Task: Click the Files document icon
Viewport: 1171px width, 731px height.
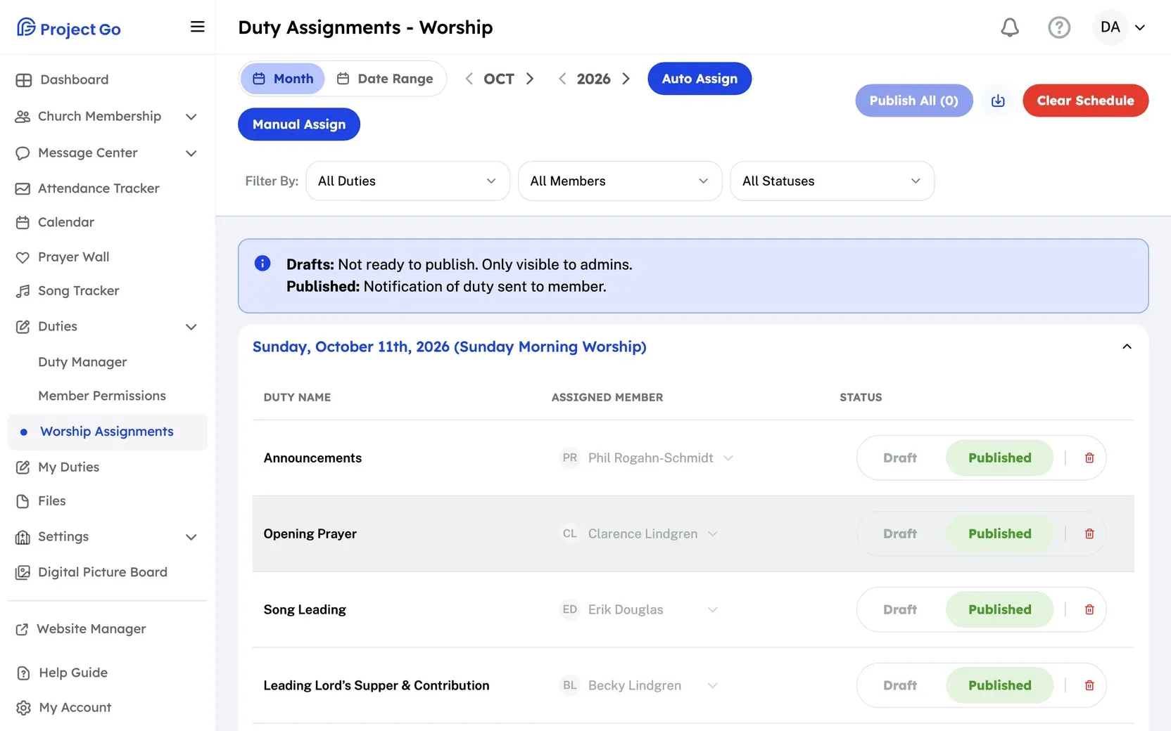Action: [23, 501]
